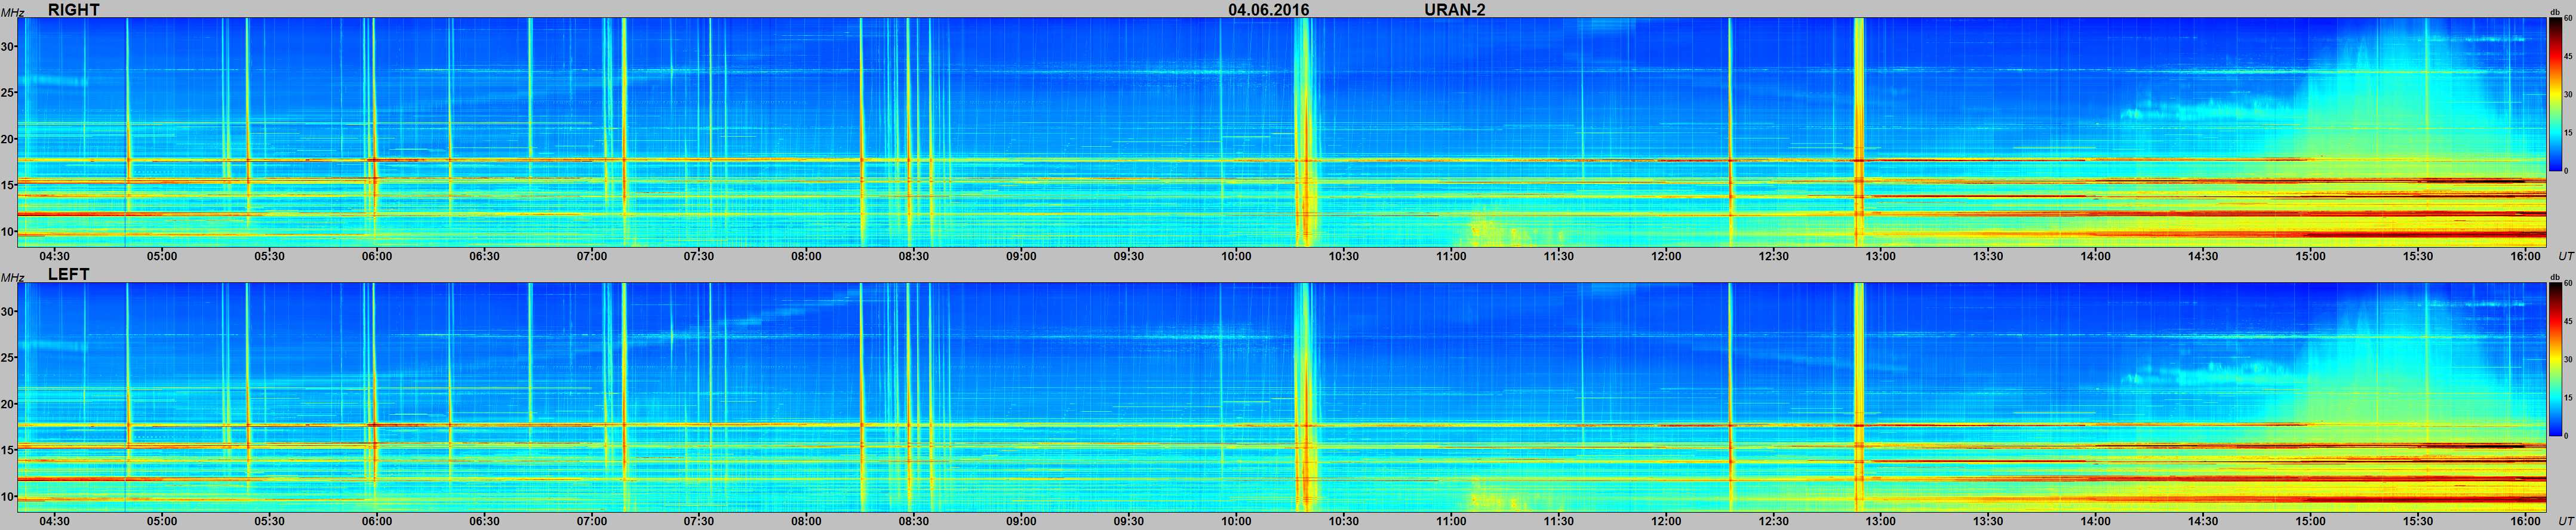The width and height of the screenshot is (2576, 530).
Task: Click 09:30 on LEFT panel time axis
Action: [x=1129, y=521]
